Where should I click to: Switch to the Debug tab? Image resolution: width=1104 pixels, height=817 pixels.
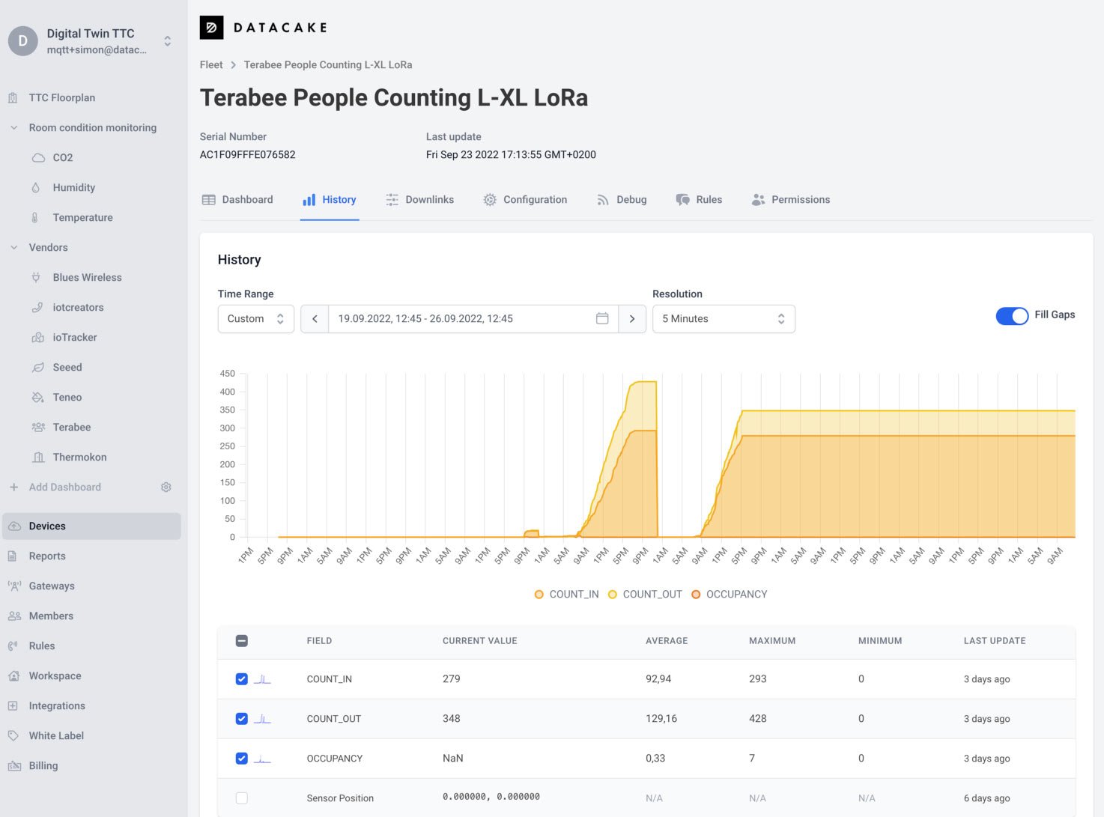(622, 200)
